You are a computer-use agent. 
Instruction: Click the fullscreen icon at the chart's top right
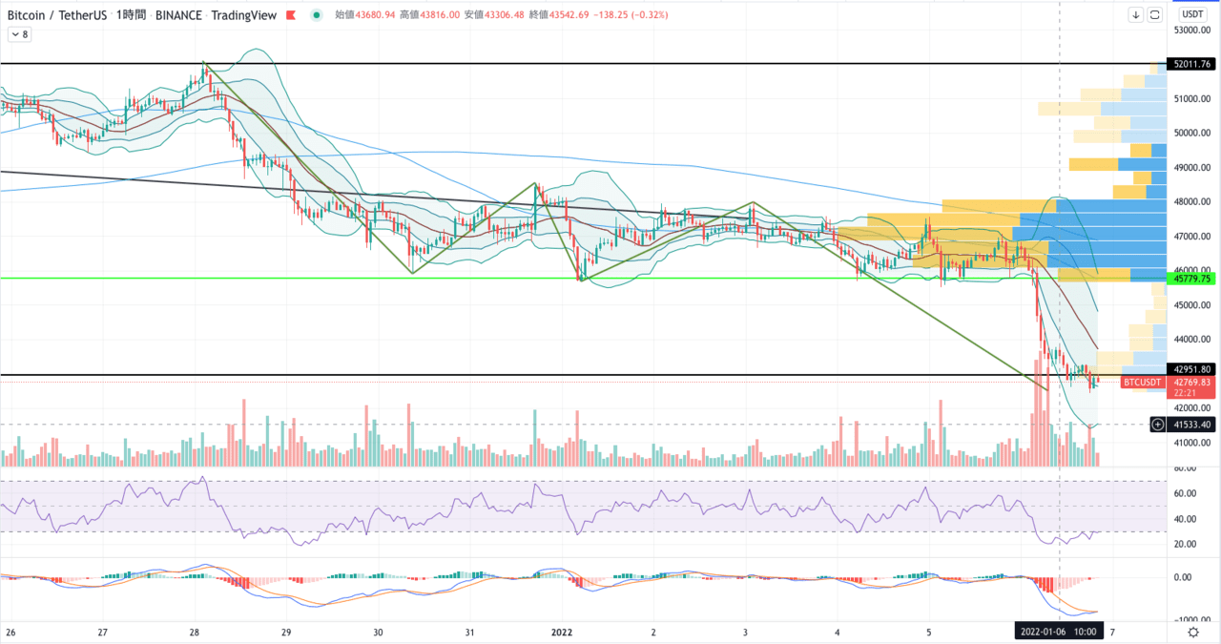(1155, 14)
